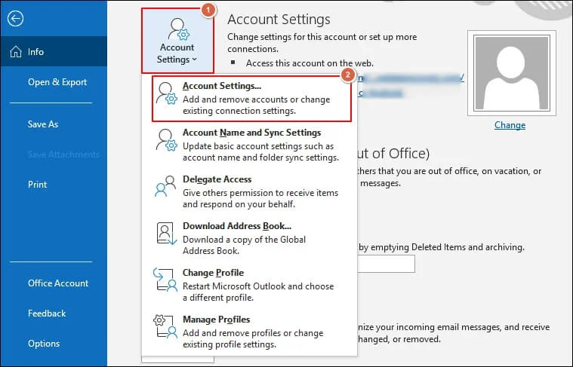Click the blurred web access link

click(411, 78)
